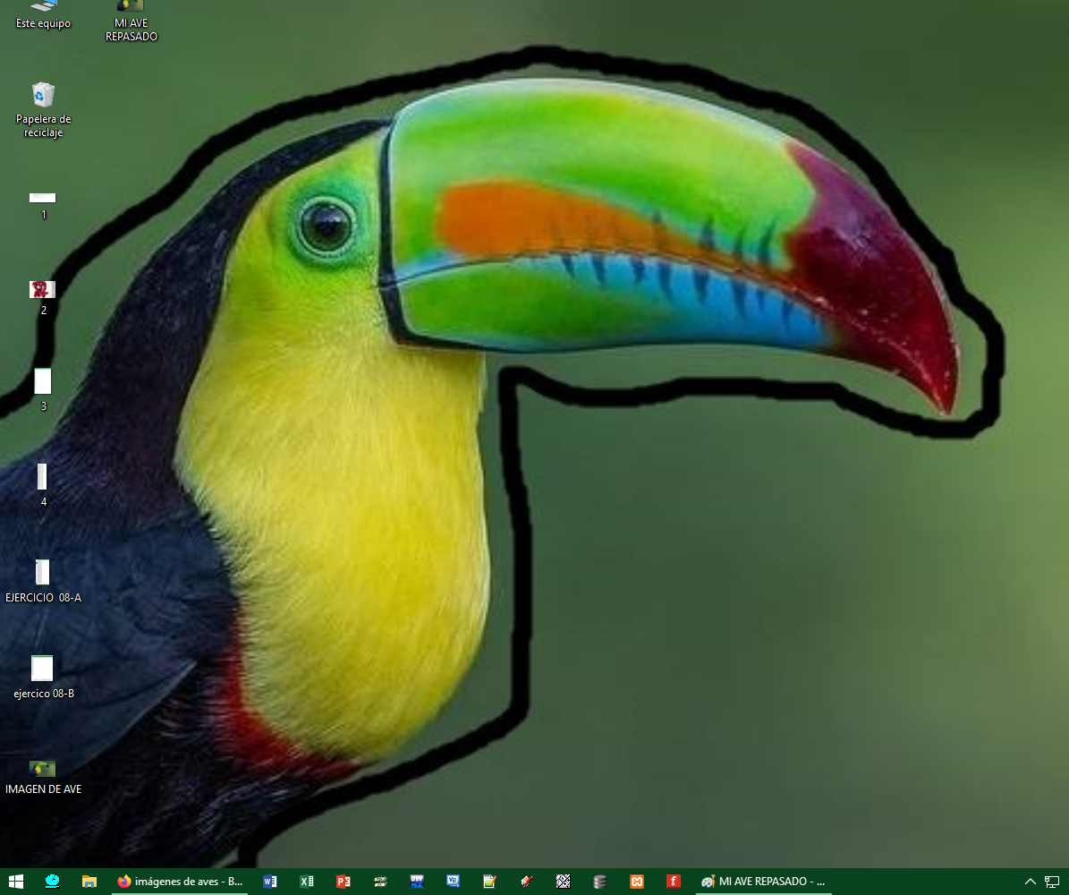Select the 'Este equipo' desktop icon

coord(43,14)
